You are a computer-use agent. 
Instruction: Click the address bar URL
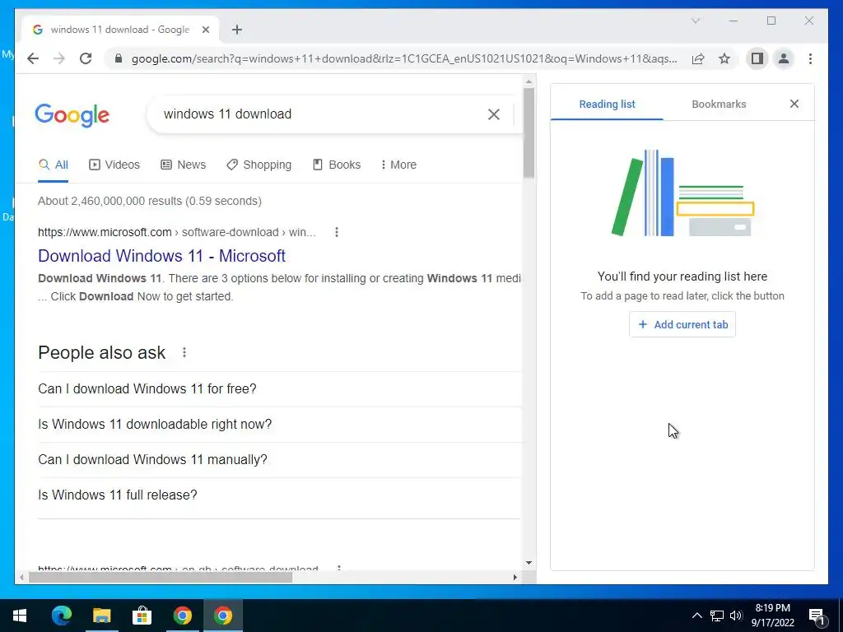[404, 58]
